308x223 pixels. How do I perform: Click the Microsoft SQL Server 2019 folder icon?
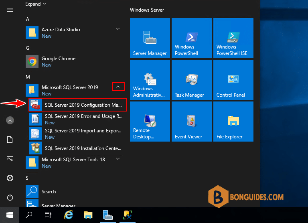coord(32,90)
